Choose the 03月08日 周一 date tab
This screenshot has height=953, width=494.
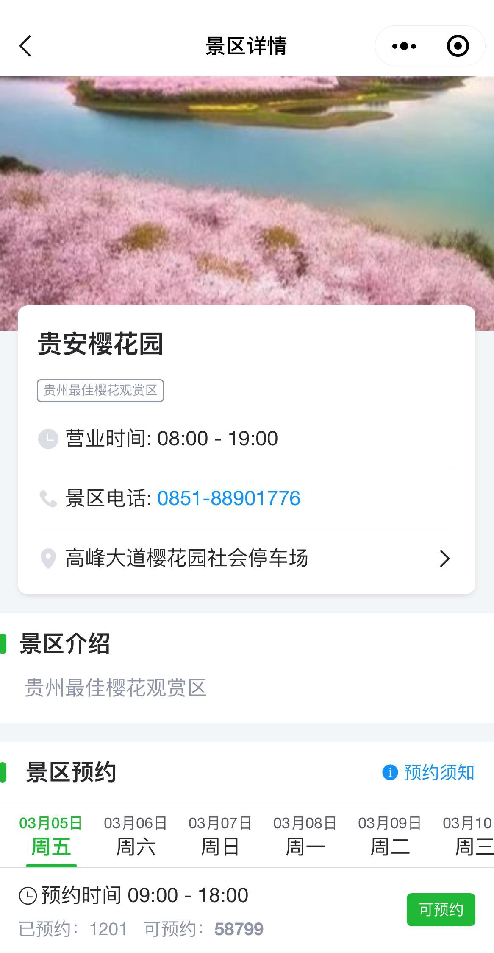[305, 836]
